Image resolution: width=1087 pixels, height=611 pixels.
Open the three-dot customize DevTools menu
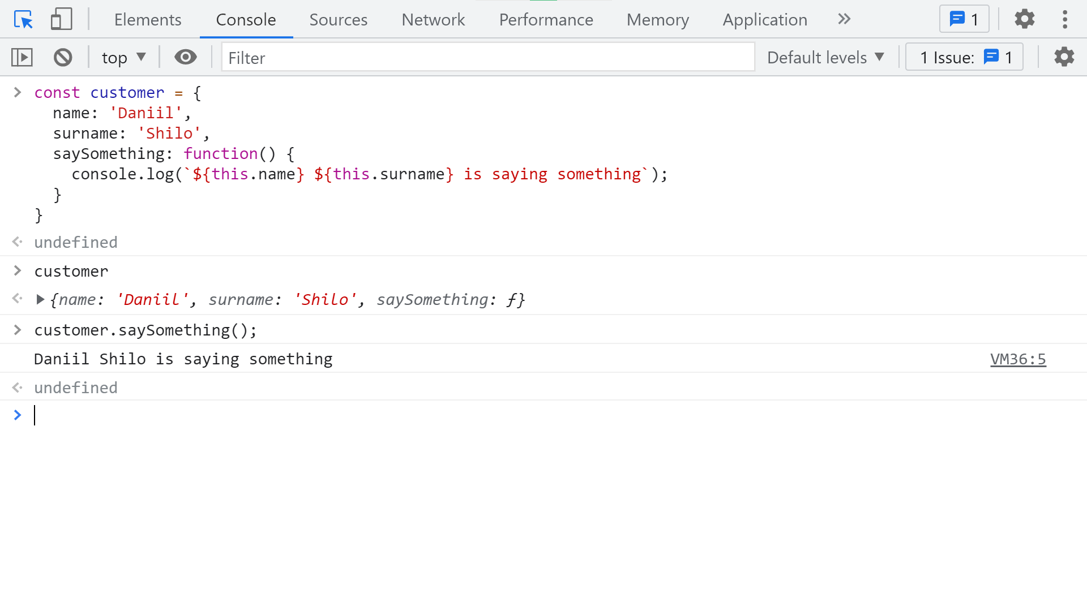(1064, 20)
